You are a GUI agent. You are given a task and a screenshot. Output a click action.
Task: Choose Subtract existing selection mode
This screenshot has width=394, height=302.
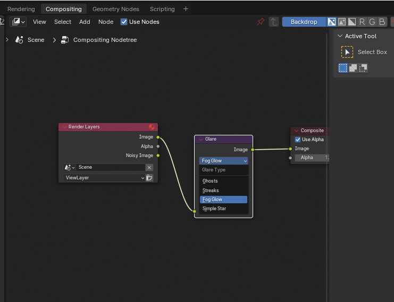[x=363, y=68]
